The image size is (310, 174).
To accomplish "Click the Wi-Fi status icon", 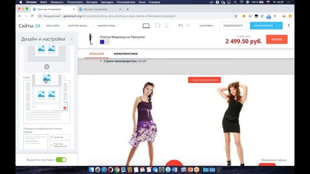I will tap(241, 2).
